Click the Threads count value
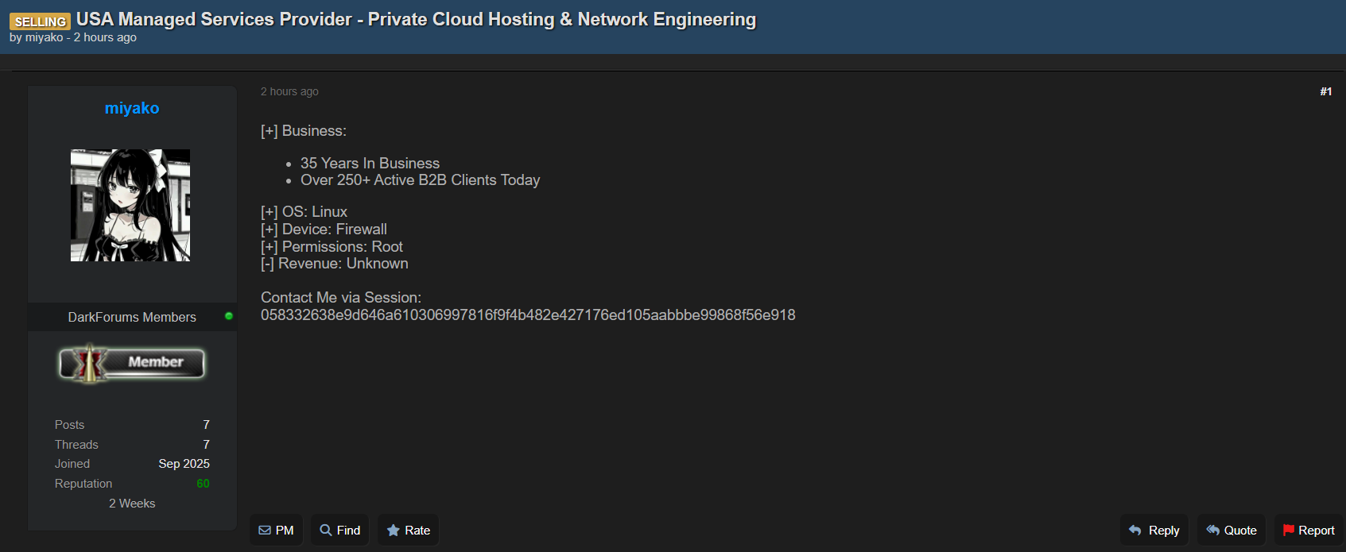The width and height of the screenshot is (1346, 552). pyautogui.click(x=206, y=445)
